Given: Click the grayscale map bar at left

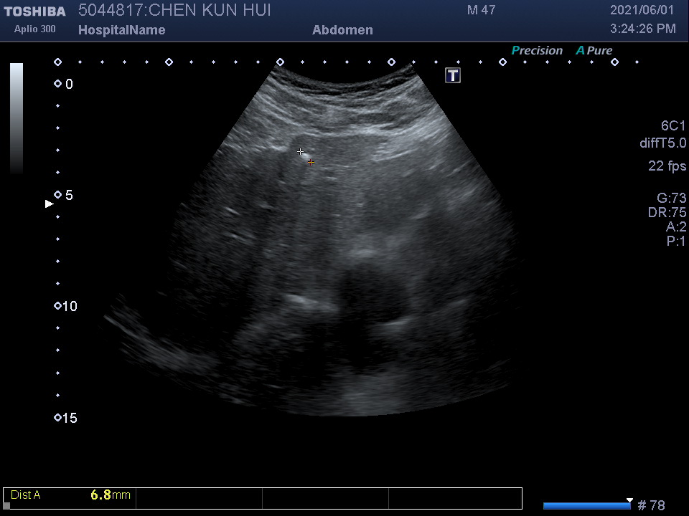Looking at the screenshot, I should [17, 118].
